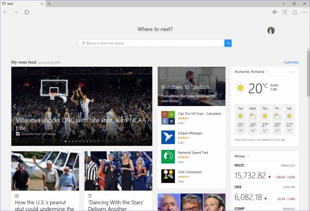Open 'How the U.S.'s peanut glut' headline

[44, 205]
